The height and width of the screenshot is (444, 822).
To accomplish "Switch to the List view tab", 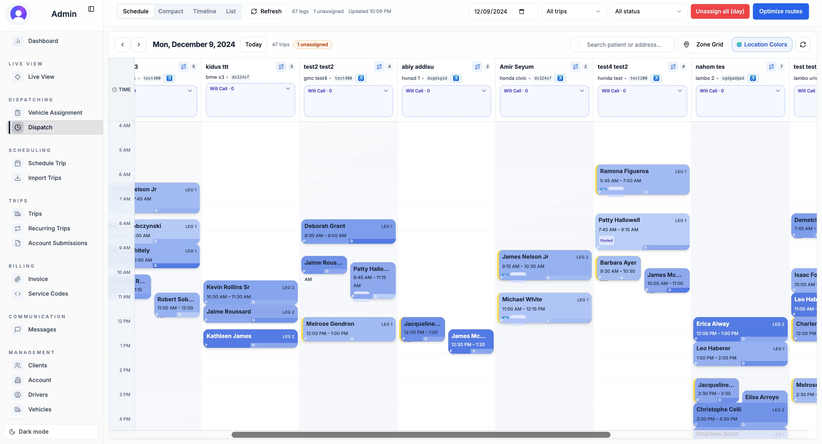I will click(231, 11).
